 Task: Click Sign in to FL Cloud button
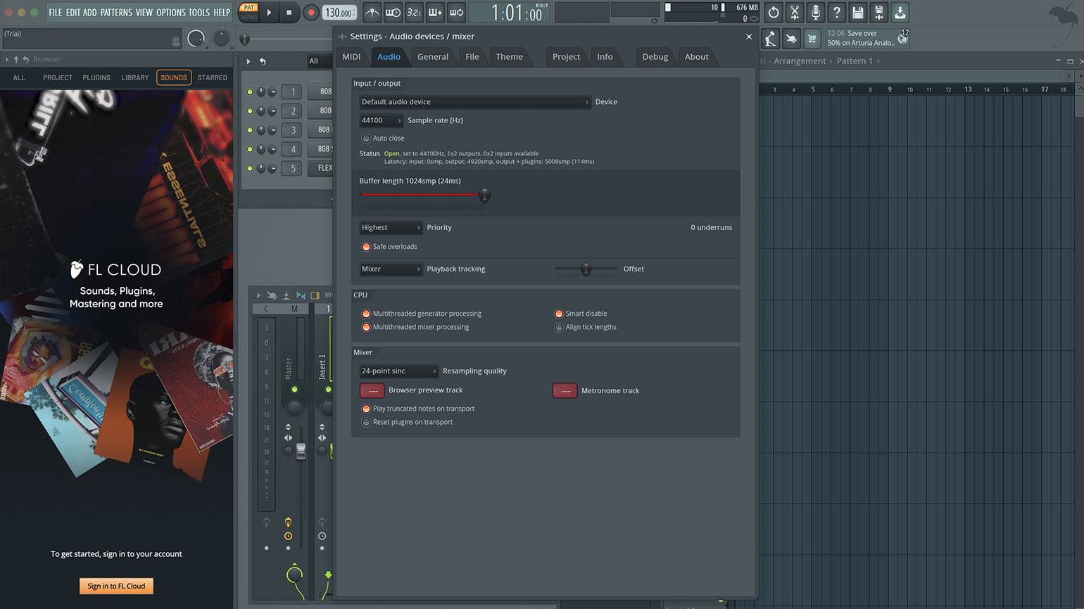pyautogui.click(x=116, y=586)
